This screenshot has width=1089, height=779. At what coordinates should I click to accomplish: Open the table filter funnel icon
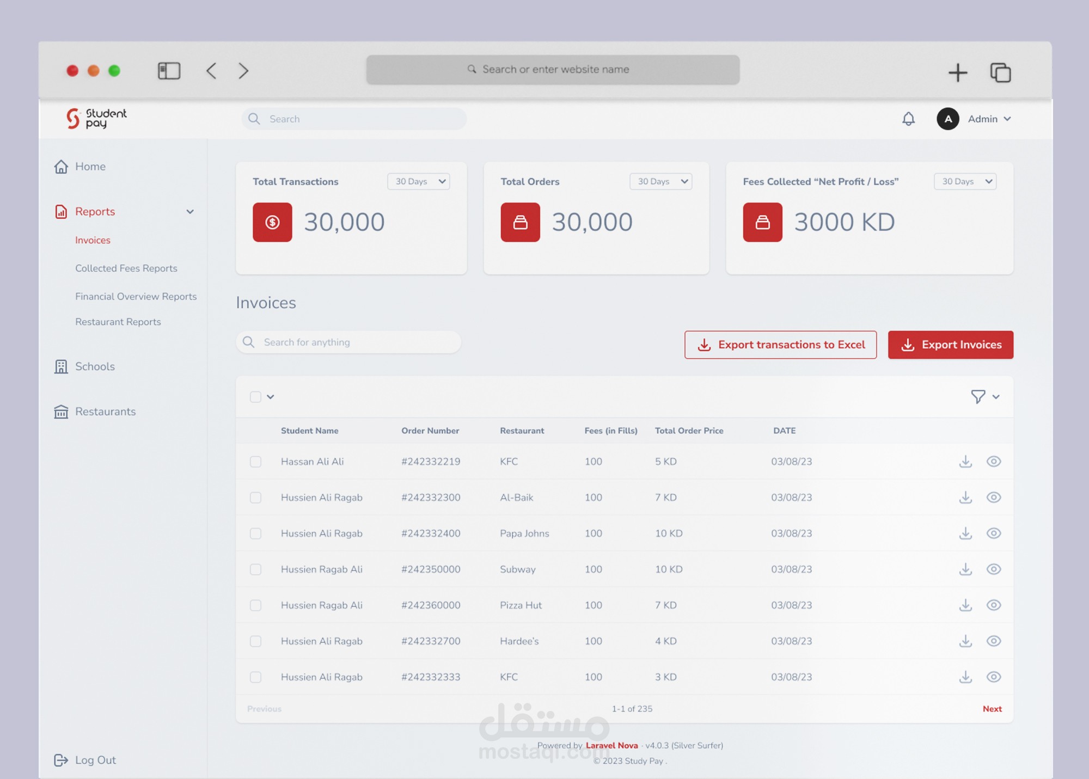978,397
